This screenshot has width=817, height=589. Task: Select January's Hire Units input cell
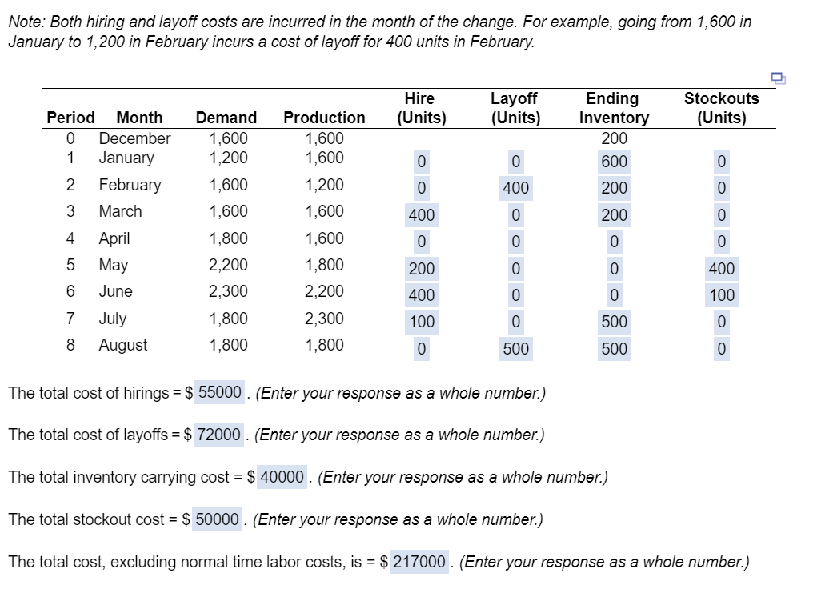(420, 162)
